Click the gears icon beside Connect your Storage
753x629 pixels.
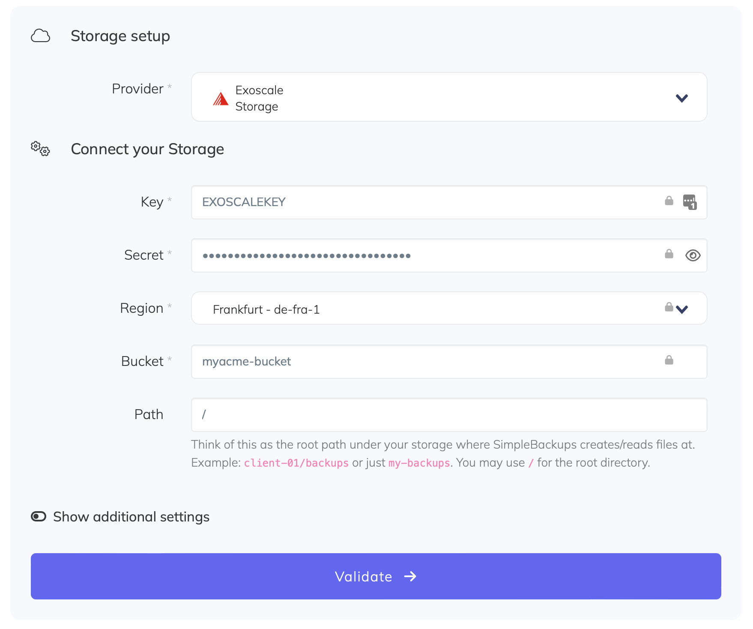pos(40,150)
